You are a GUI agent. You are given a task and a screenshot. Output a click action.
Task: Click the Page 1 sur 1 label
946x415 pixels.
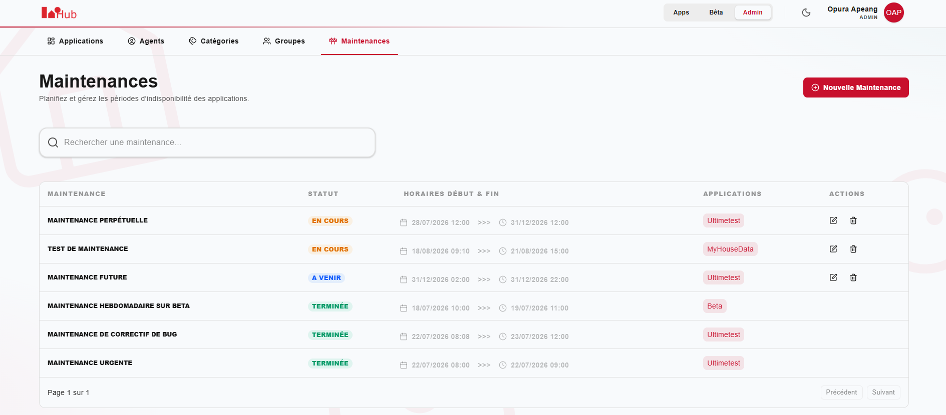pyautogui.click(x=69, y=392)
